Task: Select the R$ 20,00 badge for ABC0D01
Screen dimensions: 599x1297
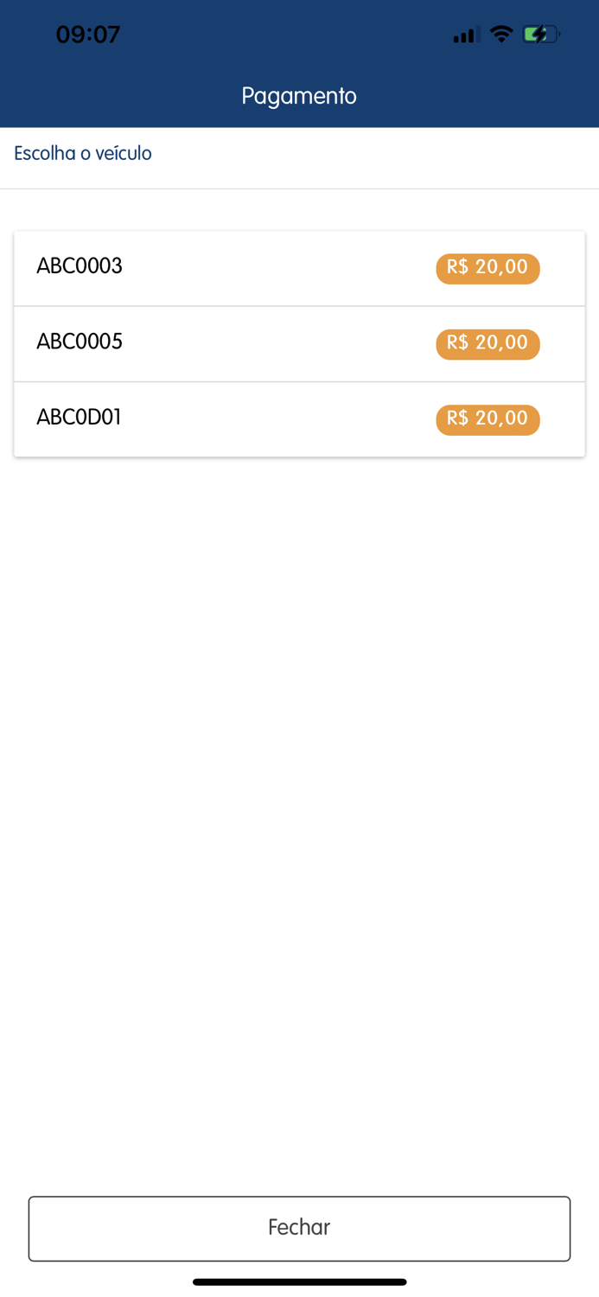Action: tap(487, 419)
